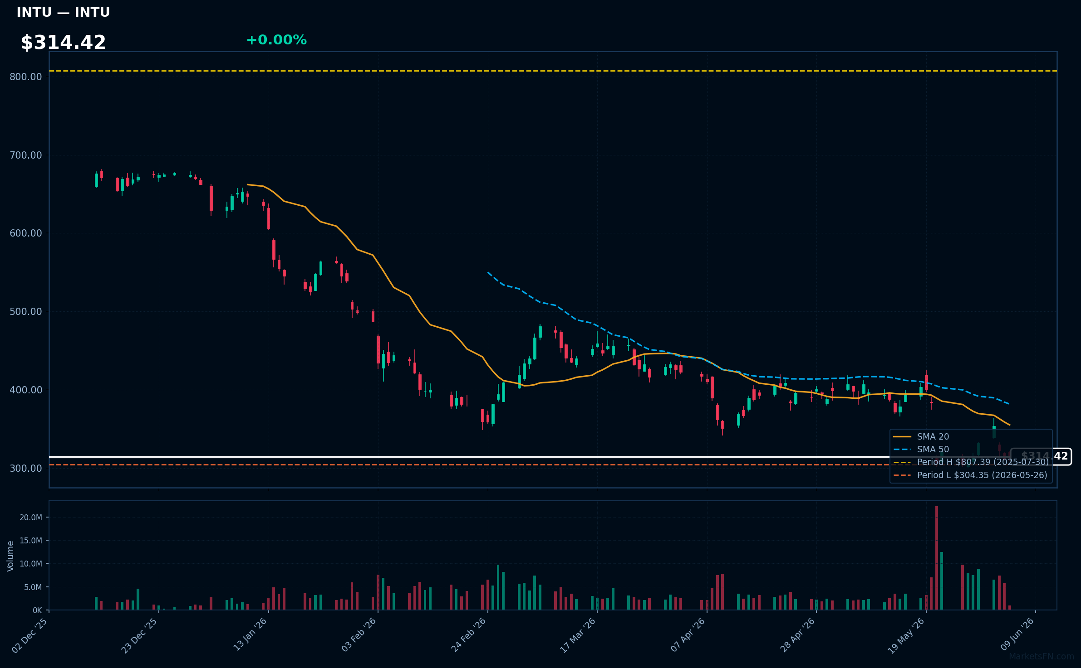The image size is (1081, 668).
Task: Click the SMA 50 legend entry
Action: tap(921, 449)
